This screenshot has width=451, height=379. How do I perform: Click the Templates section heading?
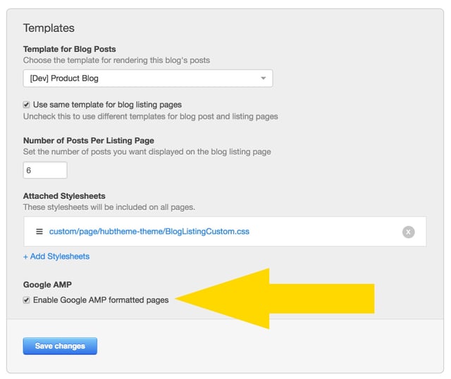point(49,28)
